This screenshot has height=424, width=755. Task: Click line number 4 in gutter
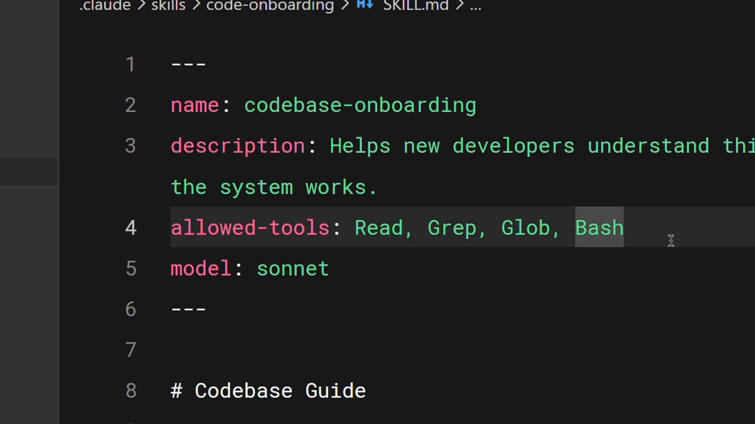coord(131,228)
